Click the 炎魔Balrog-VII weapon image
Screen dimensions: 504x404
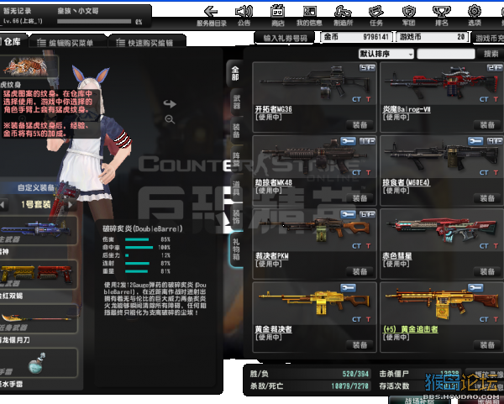click(x=442, y=82)
